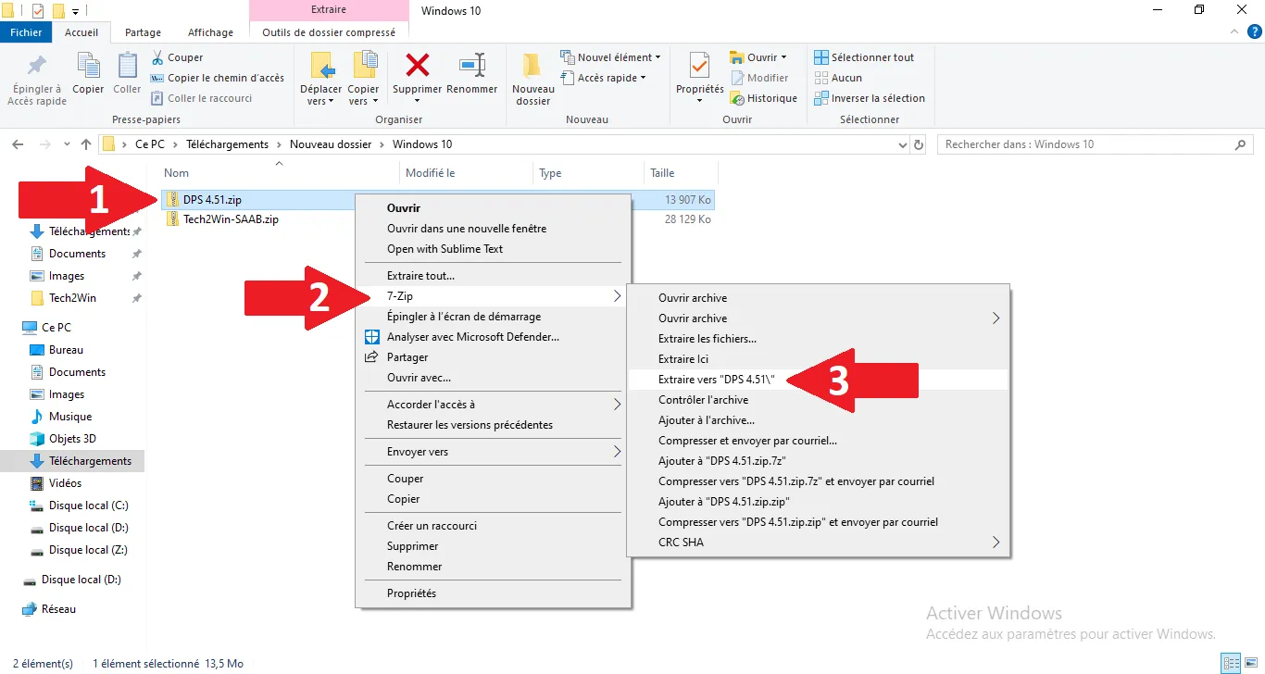Click the Couper scissors icon
The image size is (1265, 674).
tap(157, 57)
